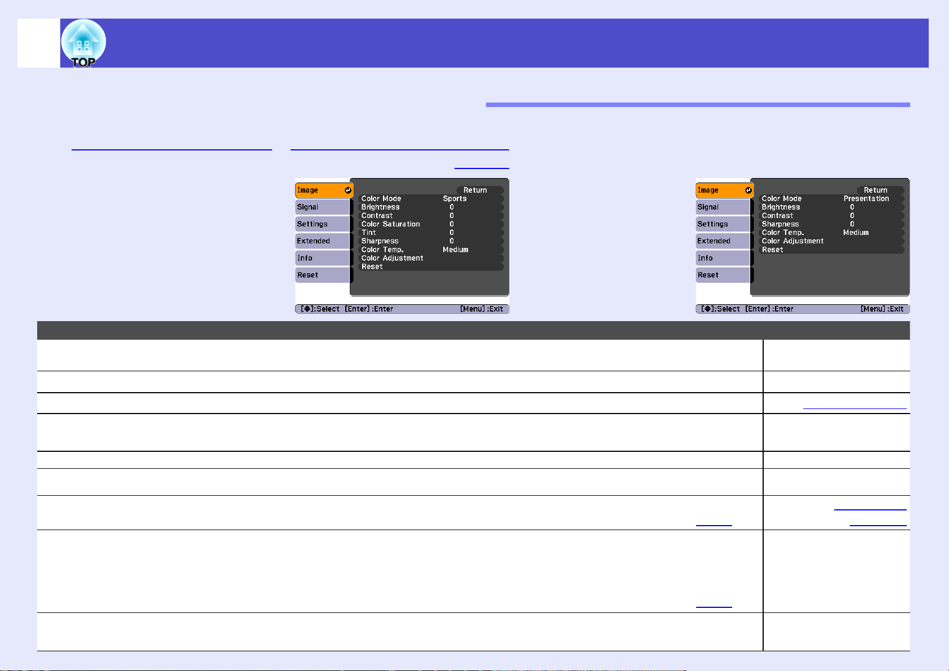Screen dimensions: 949x671
Task: Click the Select arrows icon in Presentation menu footer
Action: (x=707, y=309)
